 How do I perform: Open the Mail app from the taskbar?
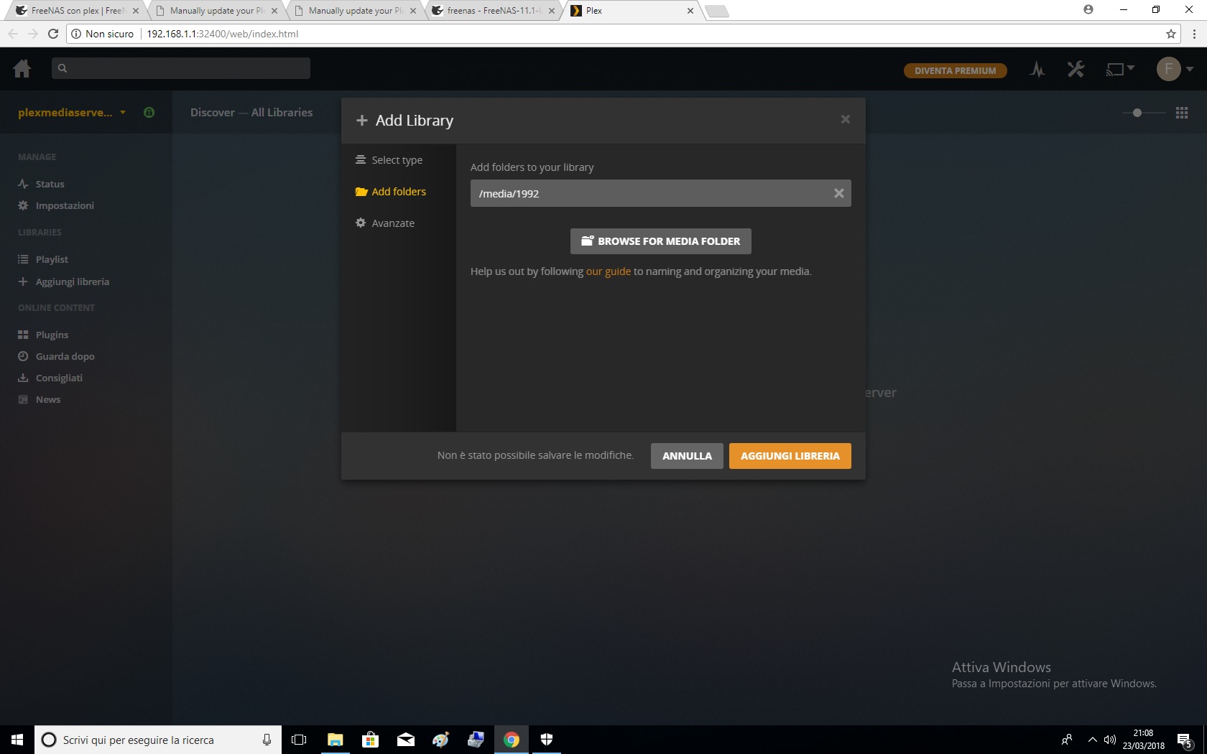pos(405,740)
